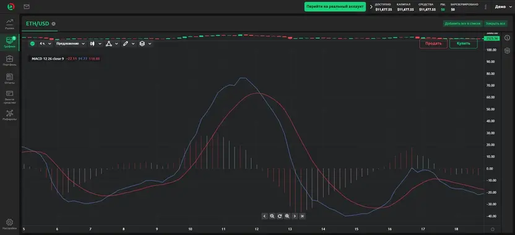Click the mail envelope icon in the header
515x235 pixels.
[27, 7]
